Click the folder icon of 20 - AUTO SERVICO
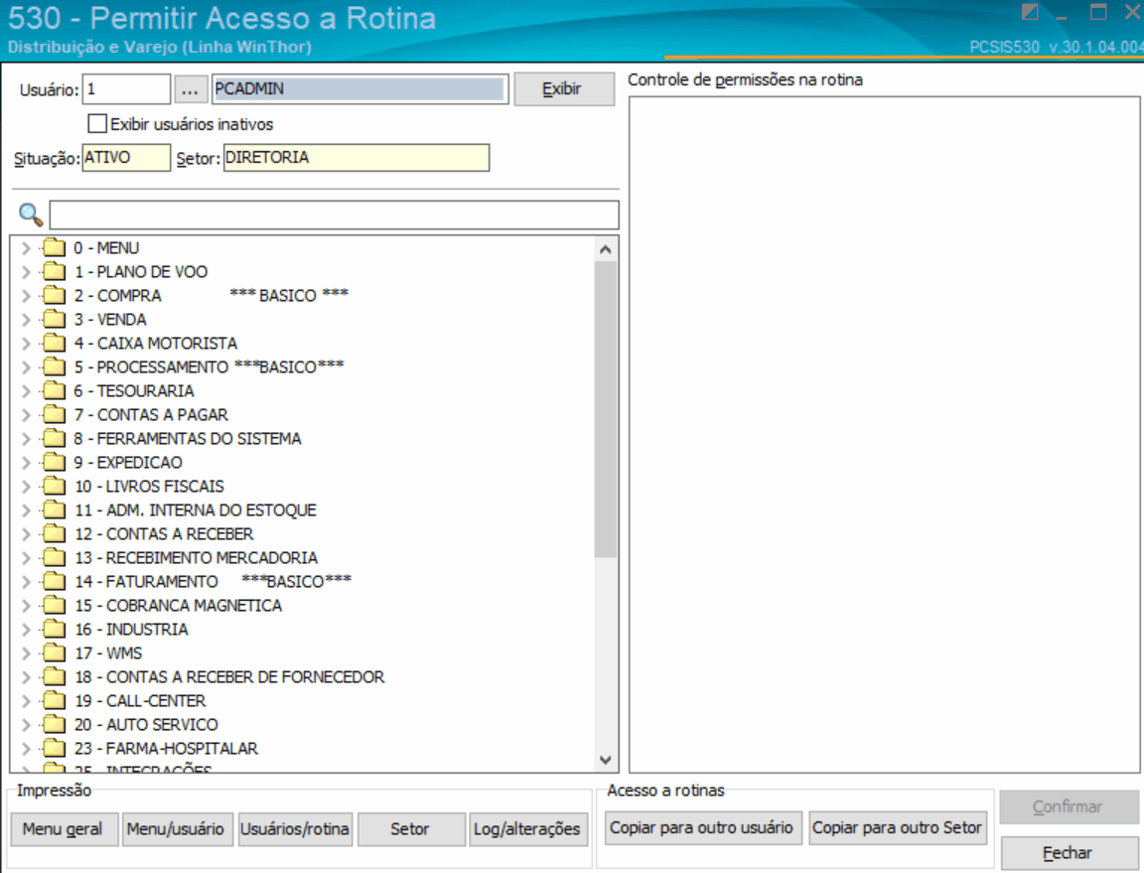 click(x=54, y=725)
